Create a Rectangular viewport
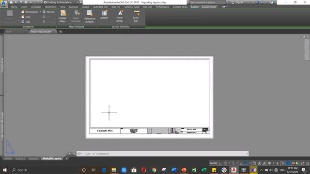This screenshot has width=310, height=174. tap(30, 12)
